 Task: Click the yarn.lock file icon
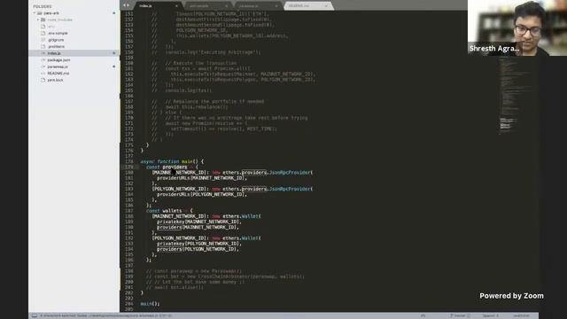43,80
